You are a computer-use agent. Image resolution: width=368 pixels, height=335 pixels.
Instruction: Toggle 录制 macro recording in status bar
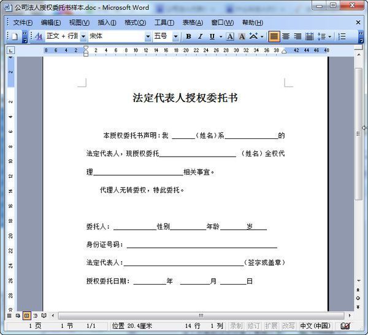[x=236, y=326]
